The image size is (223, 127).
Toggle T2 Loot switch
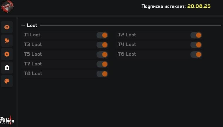pos(196,35)
